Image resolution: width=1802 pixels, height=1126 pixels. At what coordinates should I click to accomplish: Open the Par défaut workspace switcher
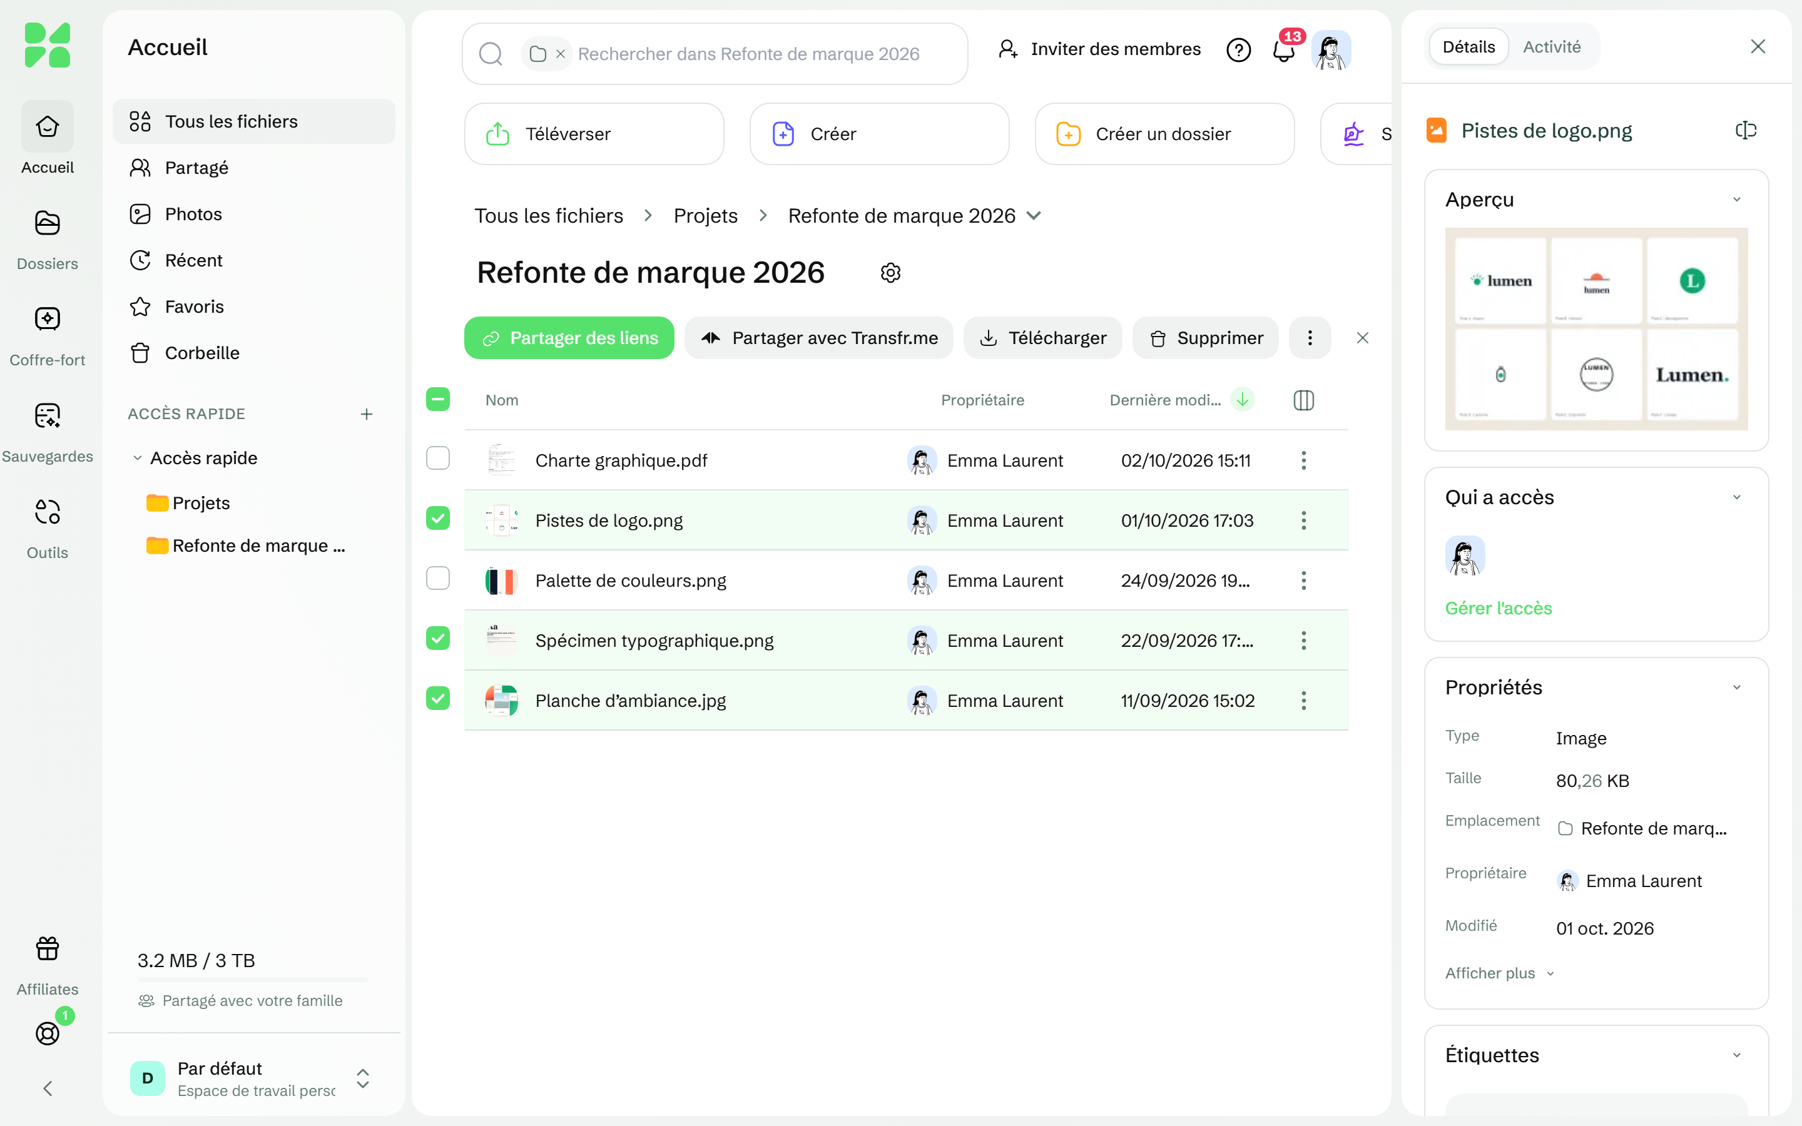(x=254, y=1078)
